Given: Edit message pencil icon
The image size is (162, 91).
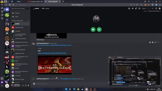Looking at the screenshot, I should pos(155,42).
